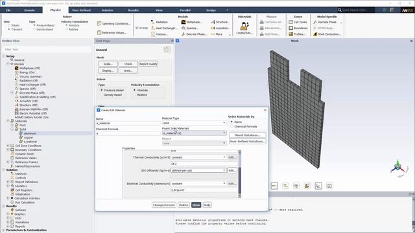Viewport: 415px width, 233px height.
Task: Click Operating Conditions icon in ribbon
Action: click(x=99, y=23)
